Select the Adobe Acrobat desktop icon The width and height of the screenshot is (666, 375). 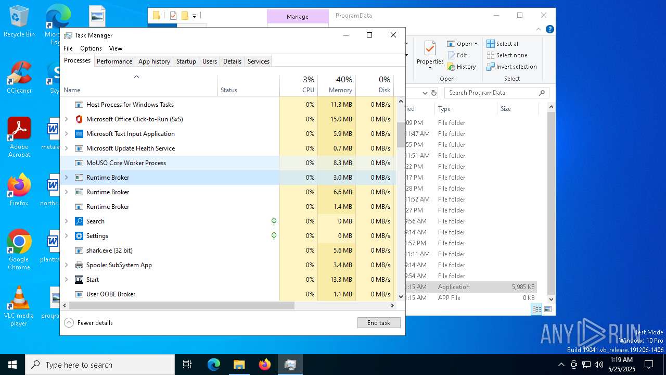pyautogui.click(x=19, y=137)
